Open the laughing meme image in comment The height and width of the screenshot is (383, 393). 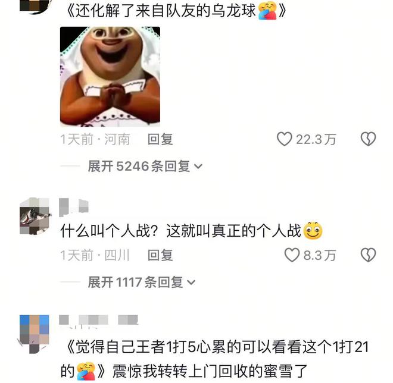pos(110,77)
